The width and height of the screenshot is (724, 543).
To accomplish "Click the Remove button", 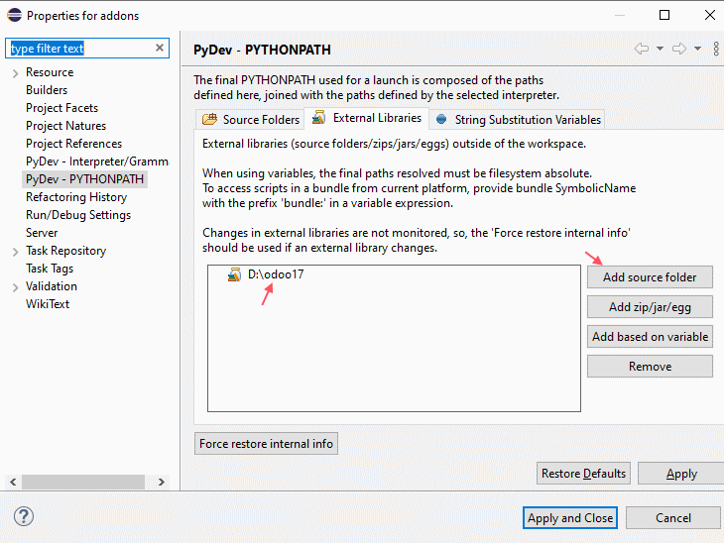I will [x=650, y=367].
